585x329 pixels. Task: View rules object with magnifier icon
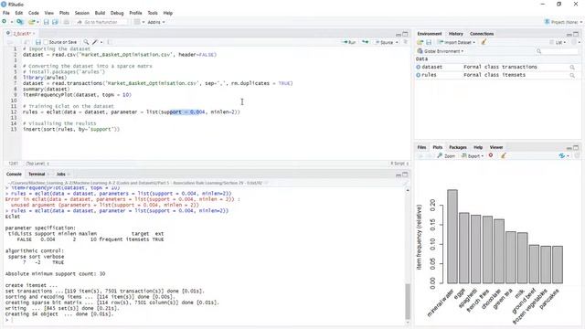click(x=572, y=75)
